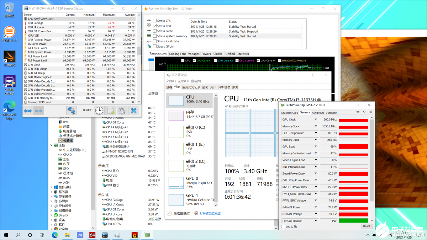Open HWiNFO remote network monitoring icon
This screenshot has width=427, height=240.
click(72, 111)
